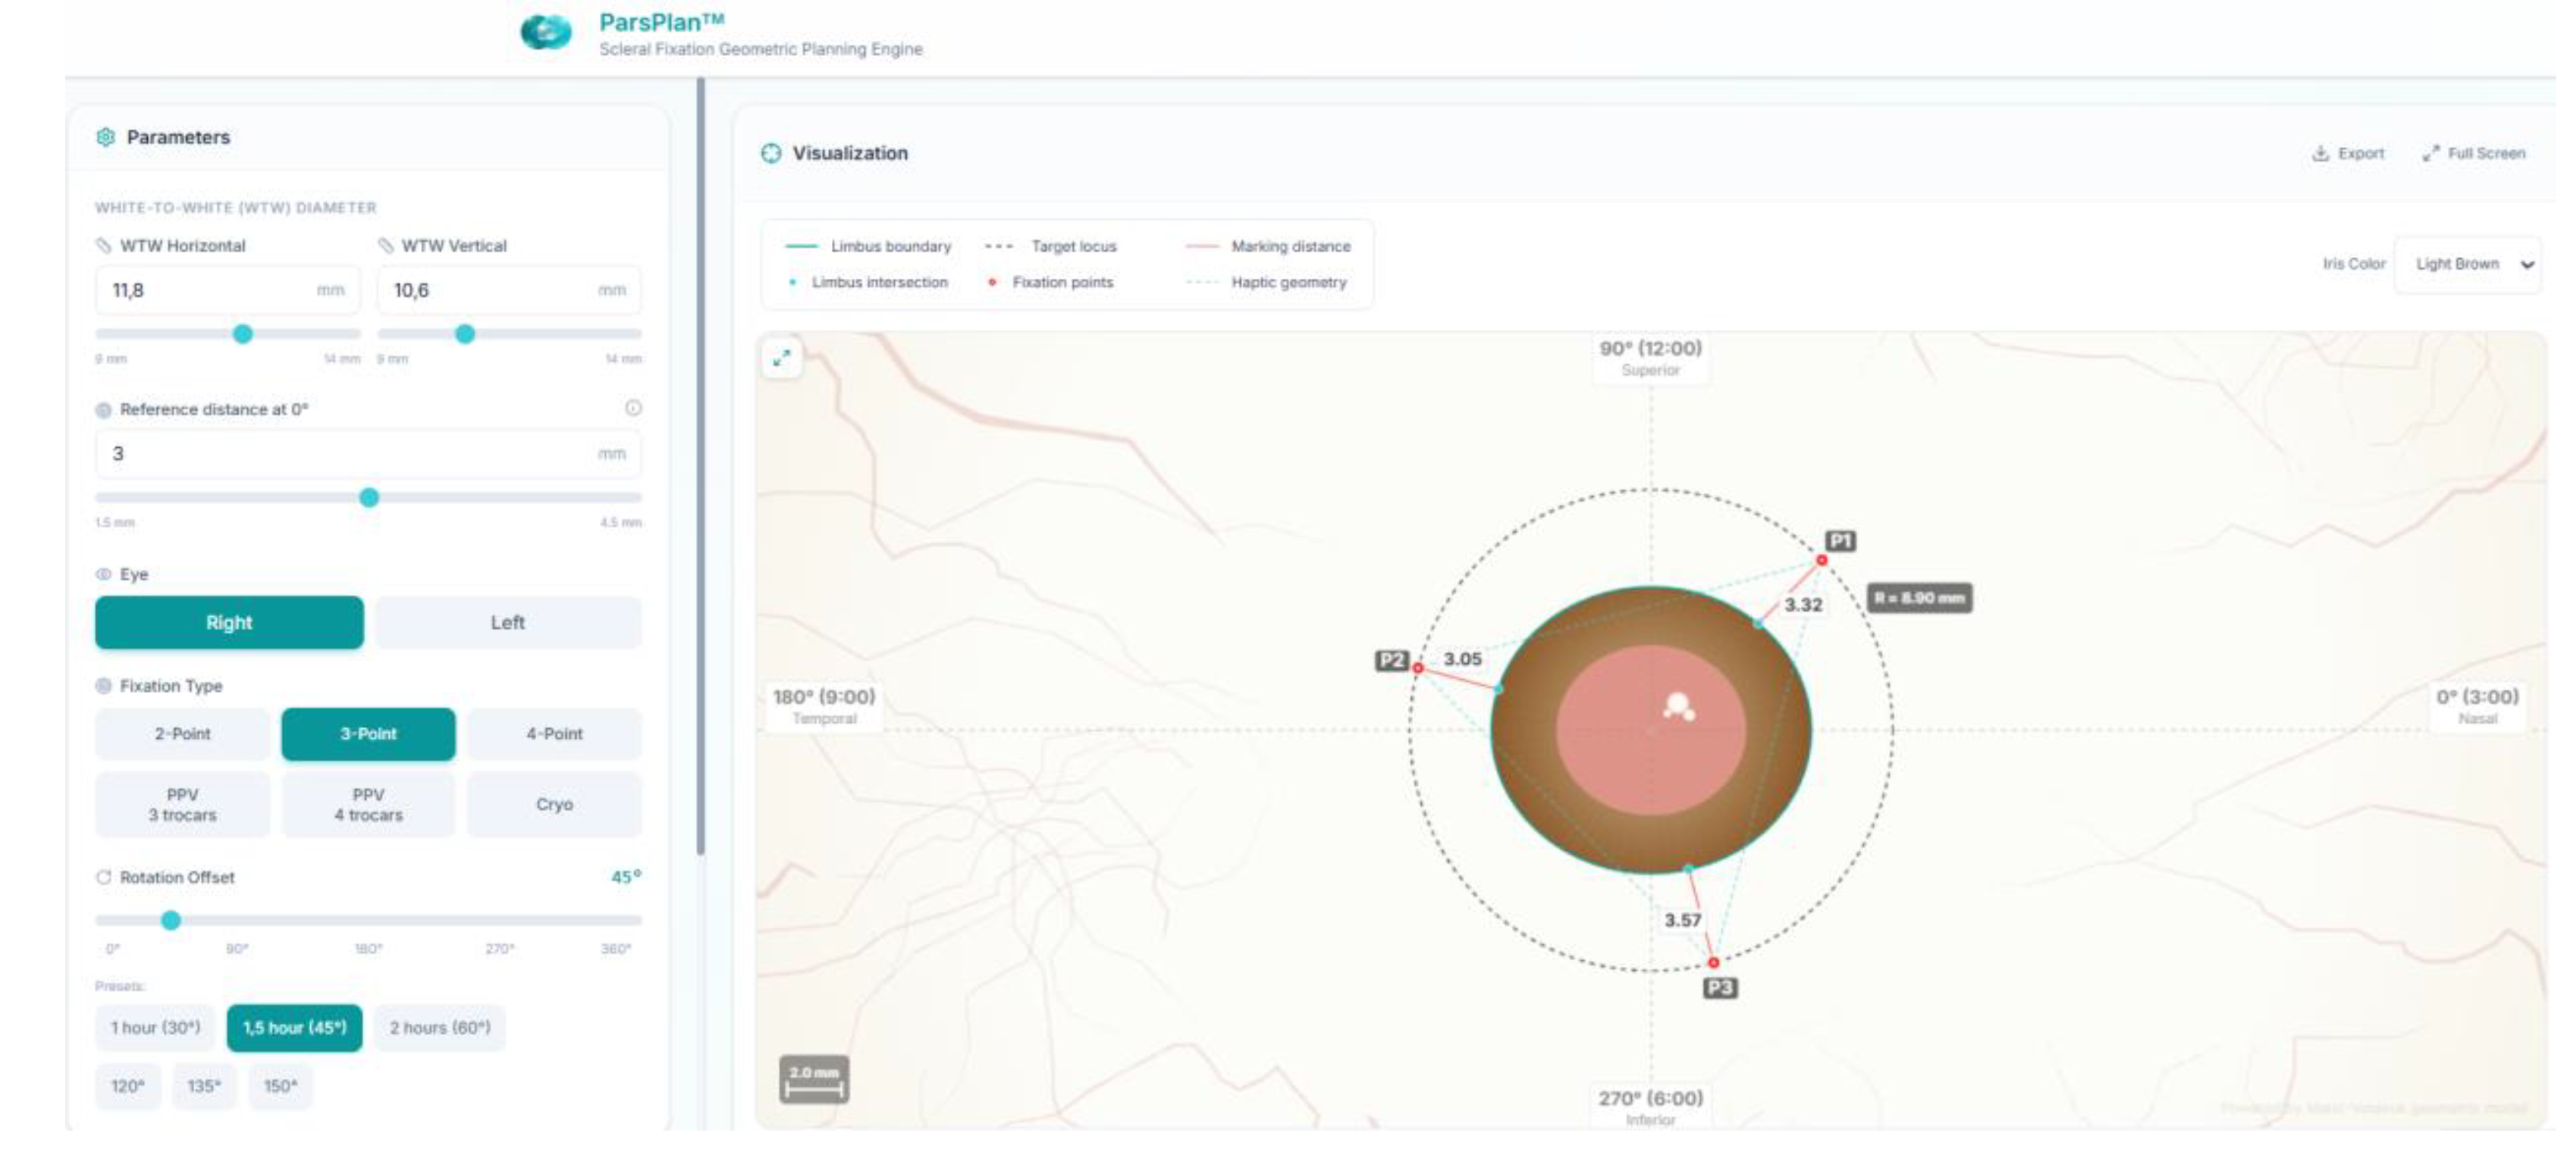Choose 2-Point fixation type
The image size is (2576, 1164).
182,734
